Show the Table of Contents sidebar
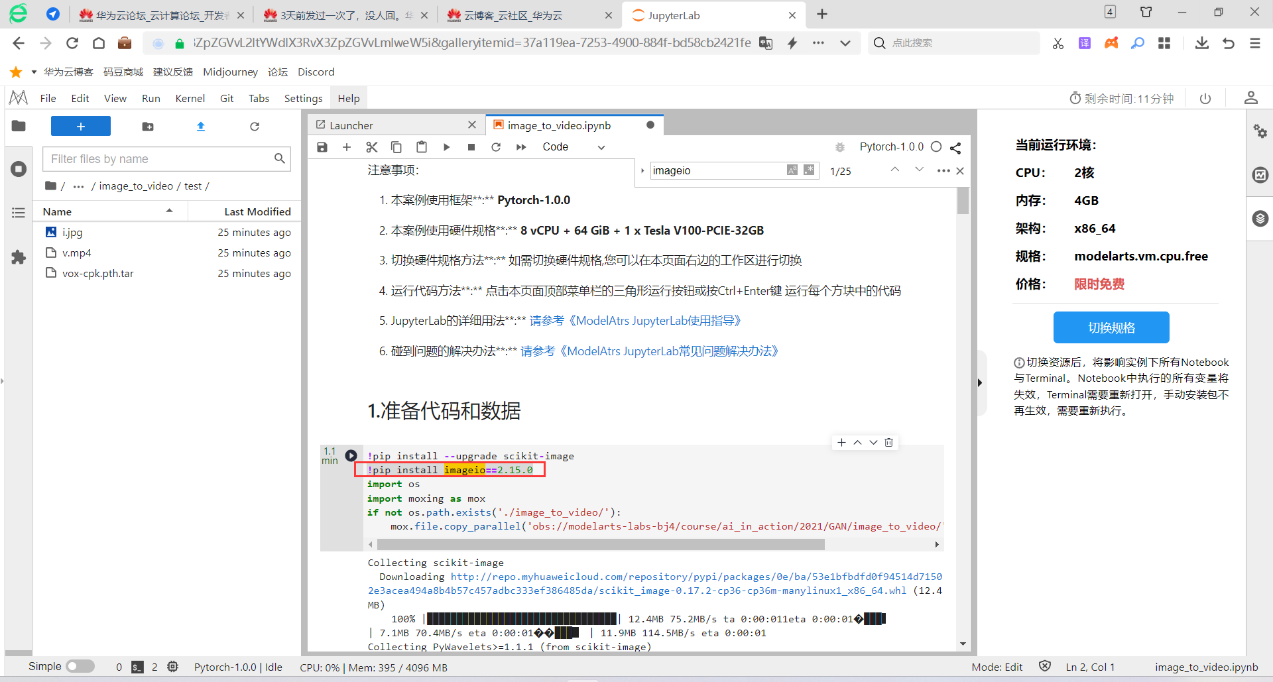This screenshot has width=1273, height=682. (19, 213)
